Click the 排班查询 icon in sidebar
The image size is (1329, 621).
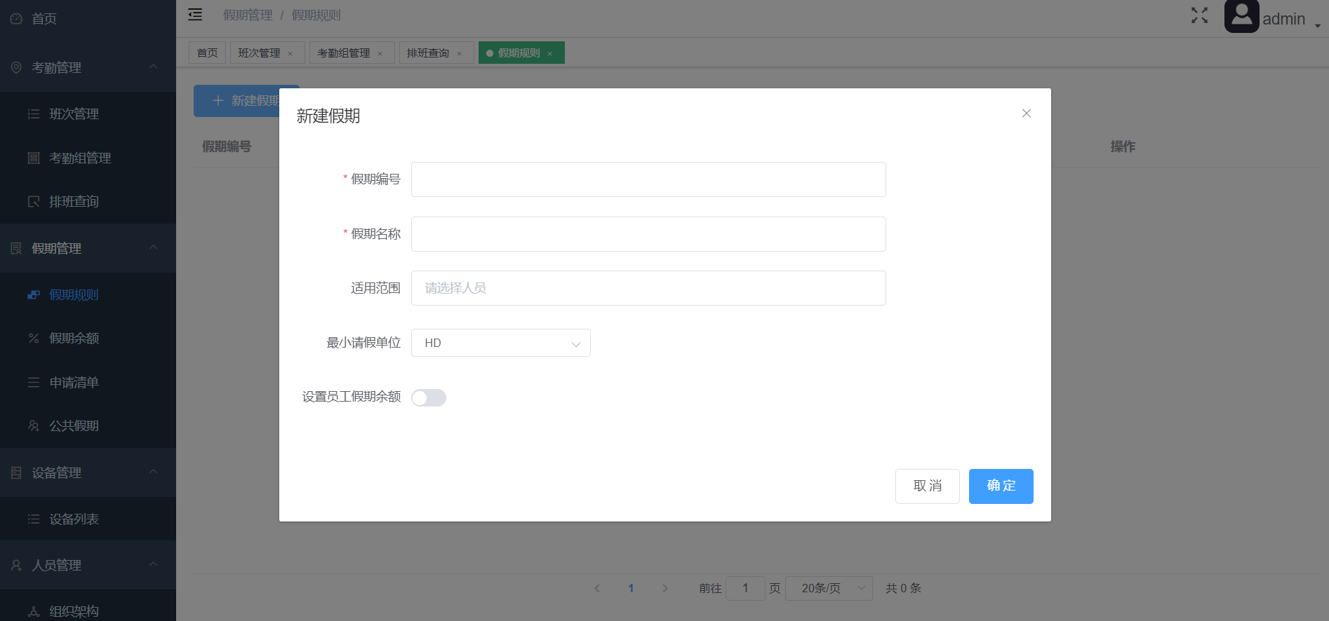pos(34,202)
